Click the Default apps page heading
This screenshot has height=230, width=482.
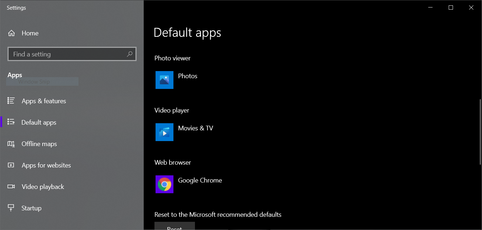click(x=187, y=32)
